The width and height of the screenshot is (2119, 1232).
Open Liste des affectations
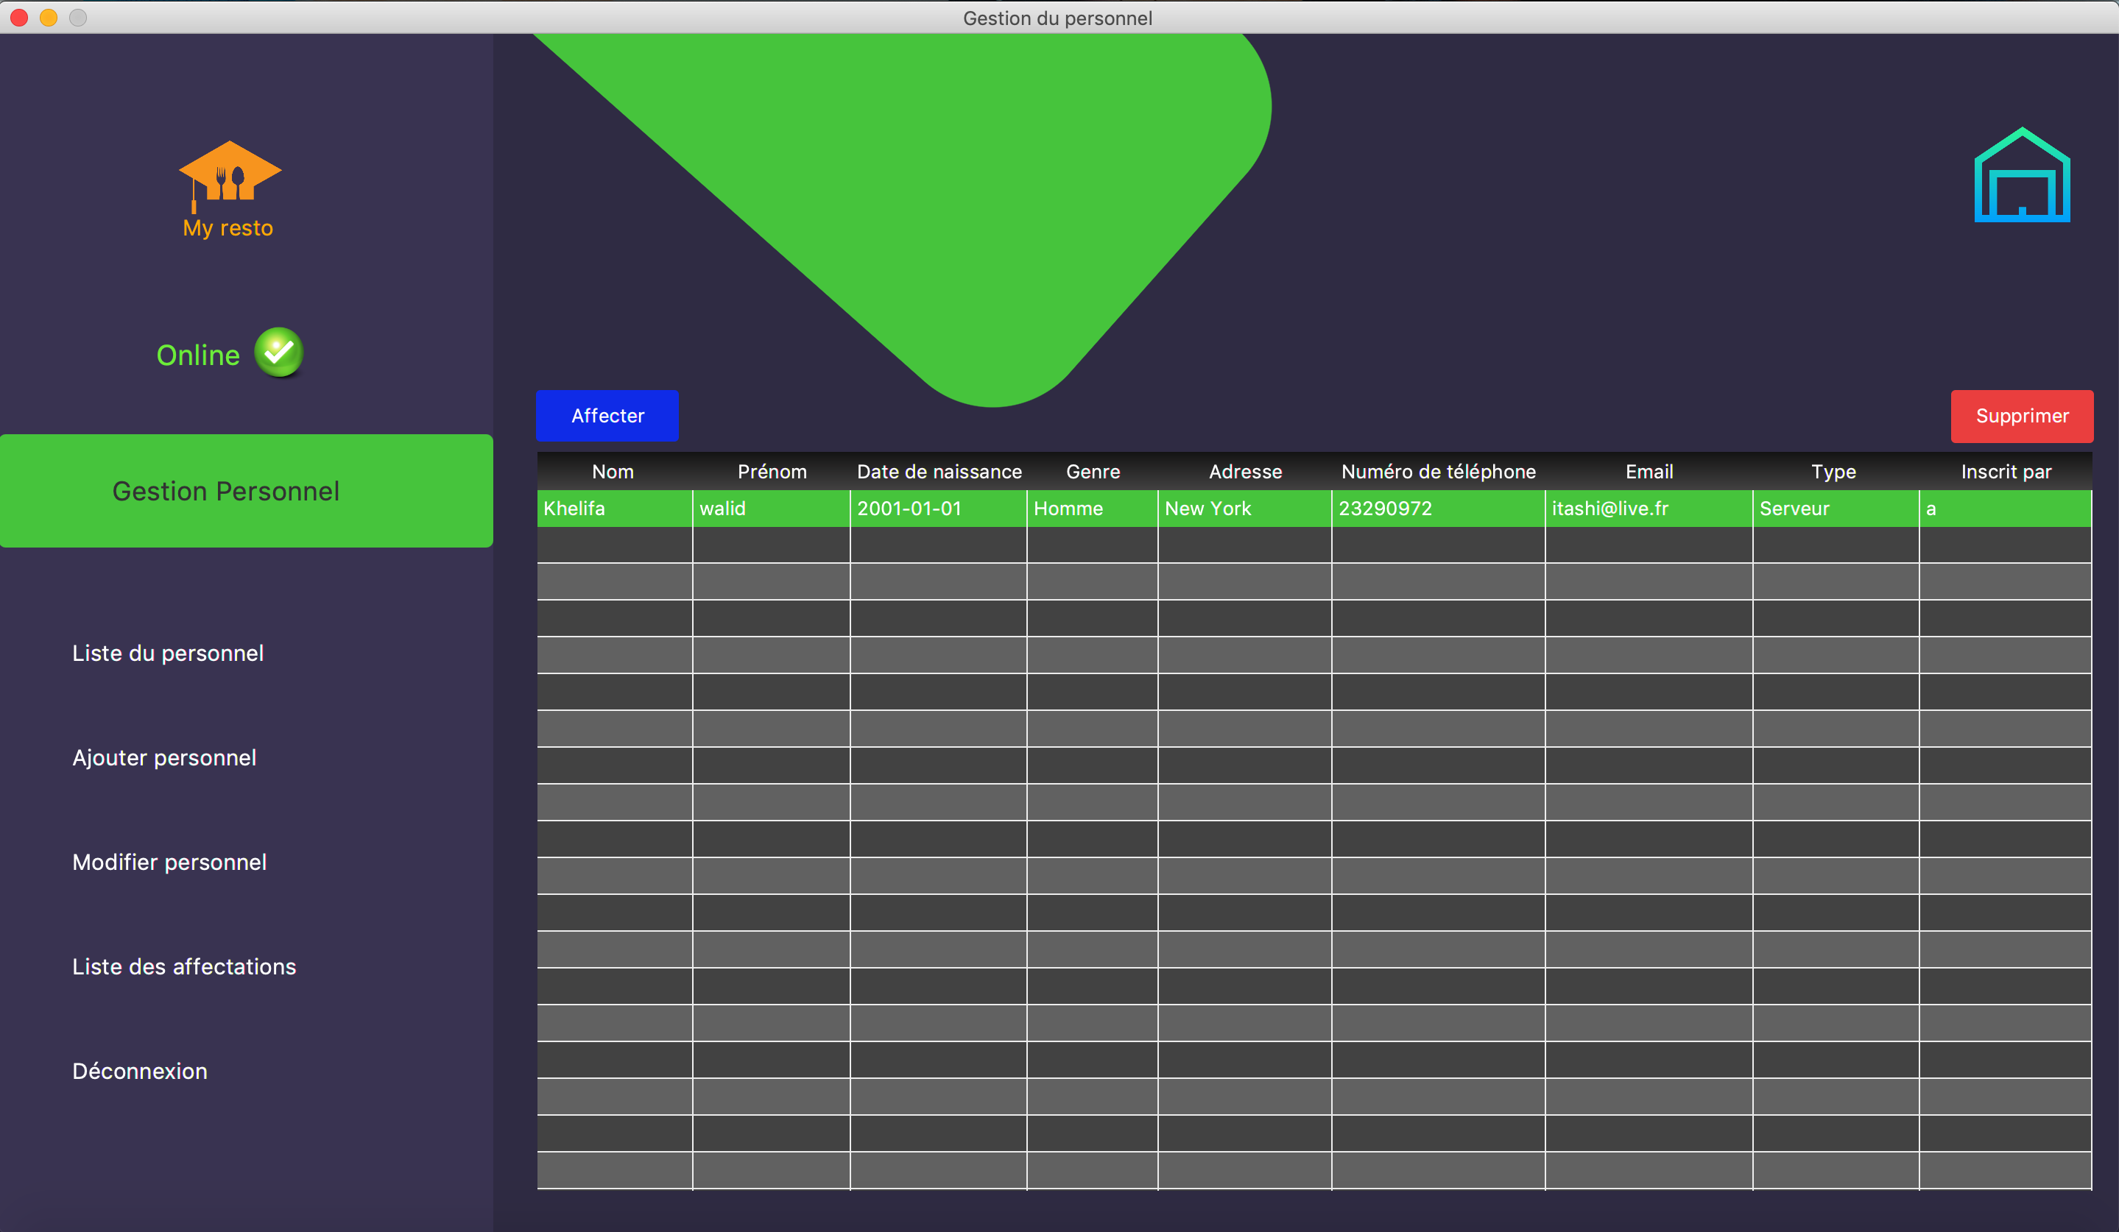click(x=184, y=966)
